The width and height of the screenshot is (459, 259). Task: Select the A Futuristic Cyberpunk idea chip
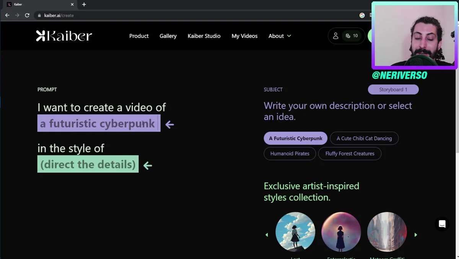pyautogui.click(x=295, y=138)
